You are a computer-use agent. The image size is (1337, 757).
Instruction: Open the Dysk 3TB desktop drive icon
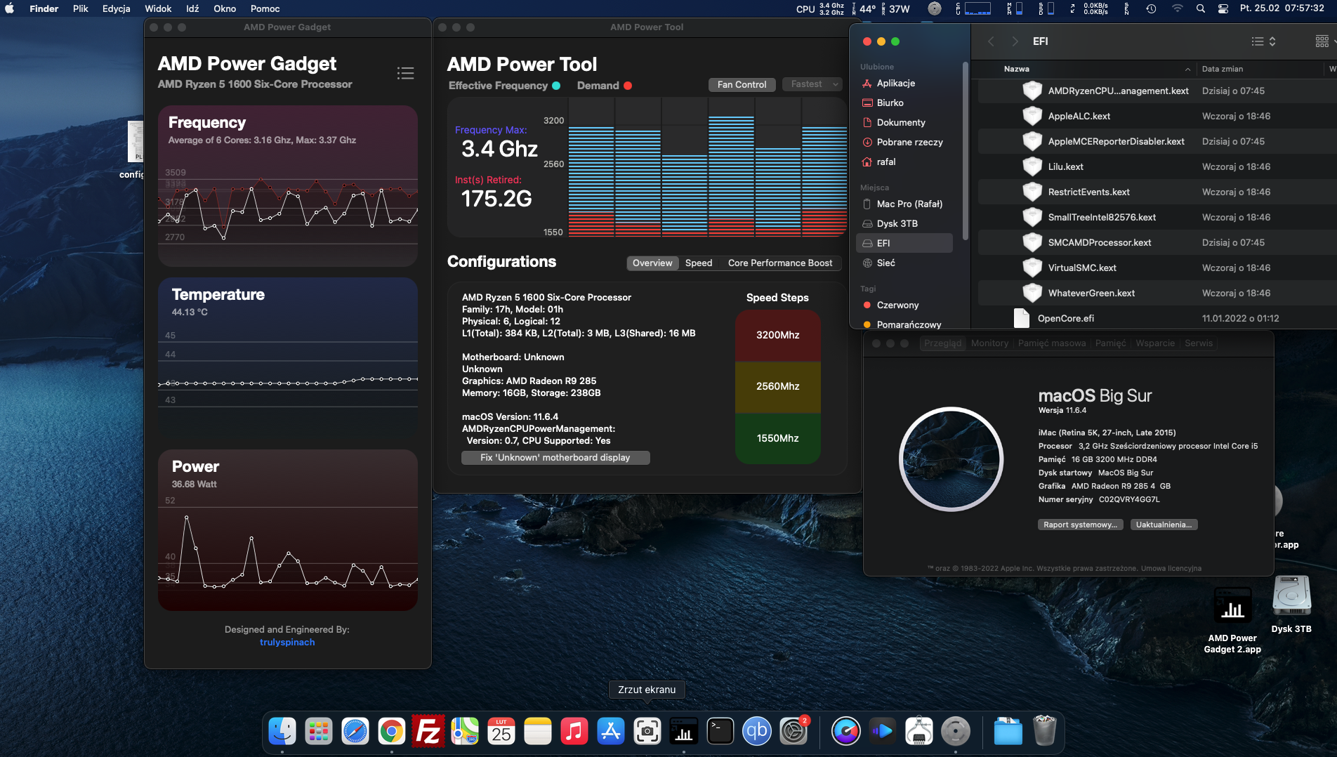coord(1291,596)
